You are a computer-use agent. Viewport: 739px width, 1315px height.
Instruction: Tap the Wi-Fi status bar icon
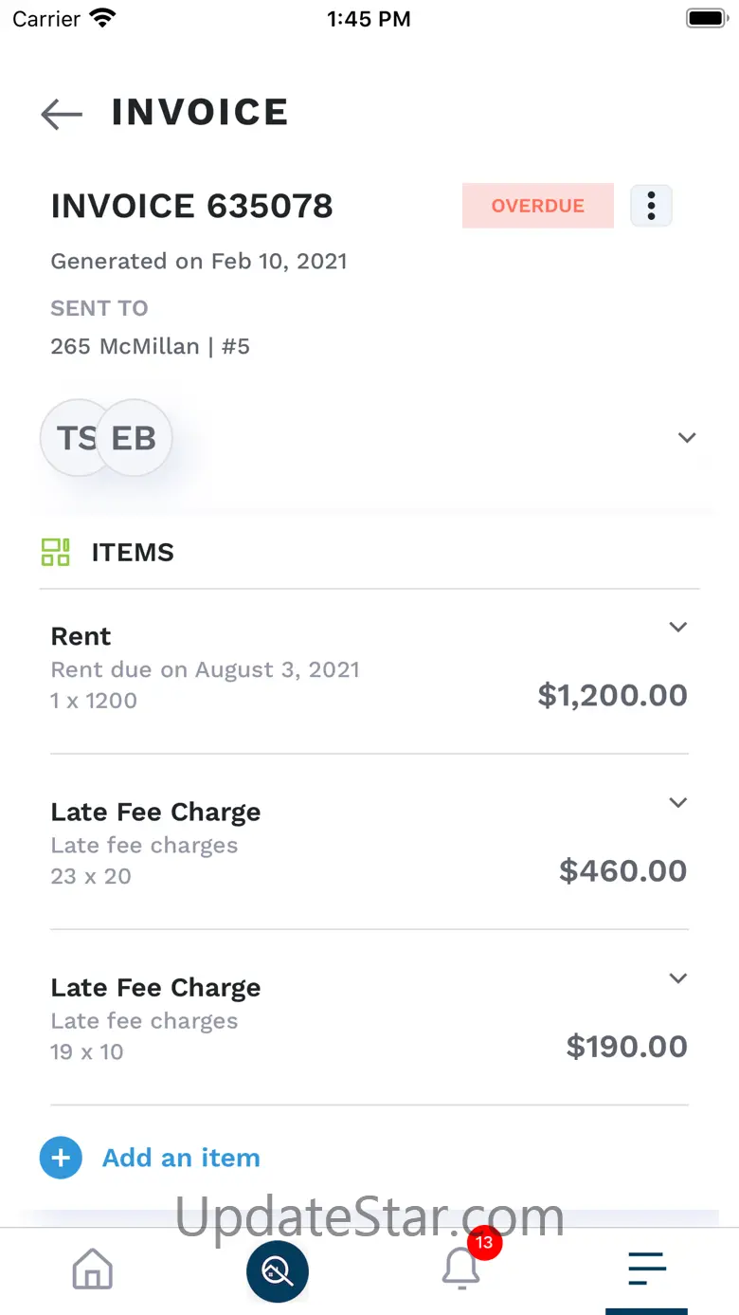pos(101,18)
